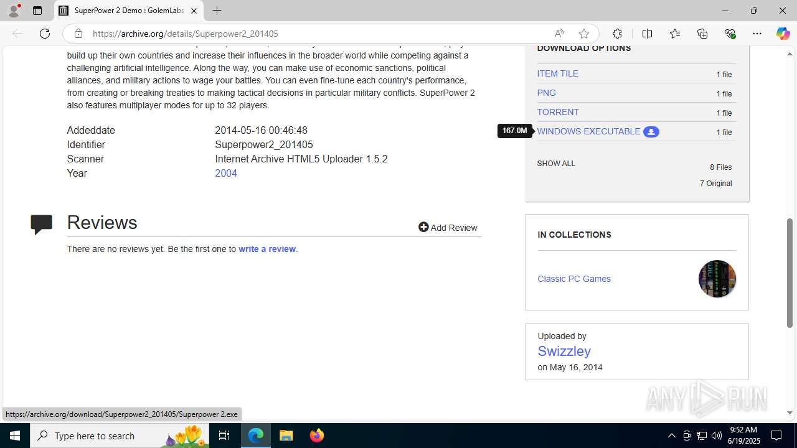Open notification center icon
This screenshot has width=797, height=448.
776,436
